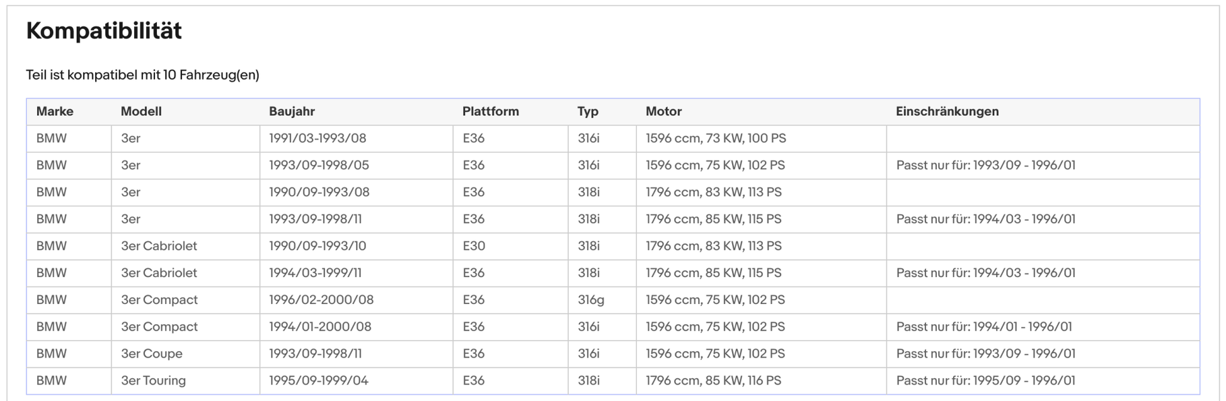Image resolution: width=1226 pixels, height=401 pixels.
Task: Click the Einschränkungen column header
Action: [947, 111]
